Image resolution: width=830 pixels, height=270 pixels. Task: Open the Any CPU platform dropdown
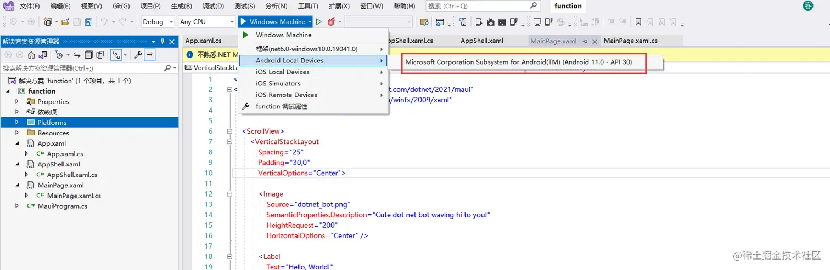(207, 22)
